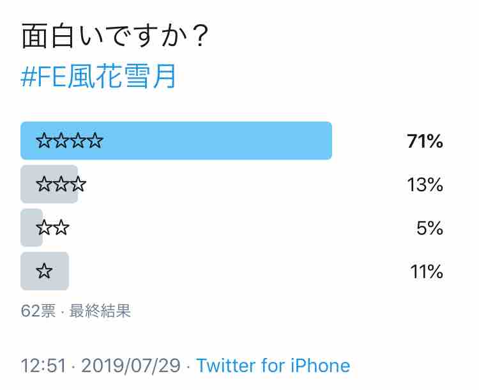Click the three stars icon row
Screen dimensions: 479x390
[x=61, y=184]
